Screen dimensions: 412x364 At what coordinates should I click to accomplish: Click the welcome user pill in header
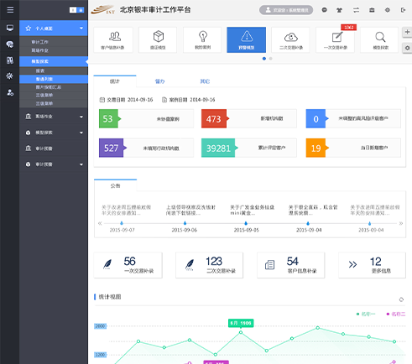point(286,10)
